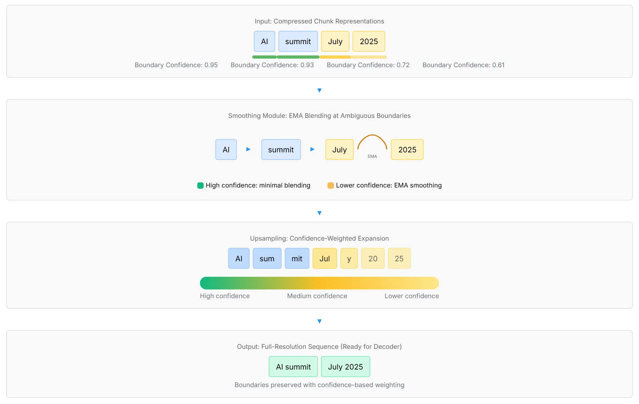Click the faded '25' token chip

tap(399, 259)
